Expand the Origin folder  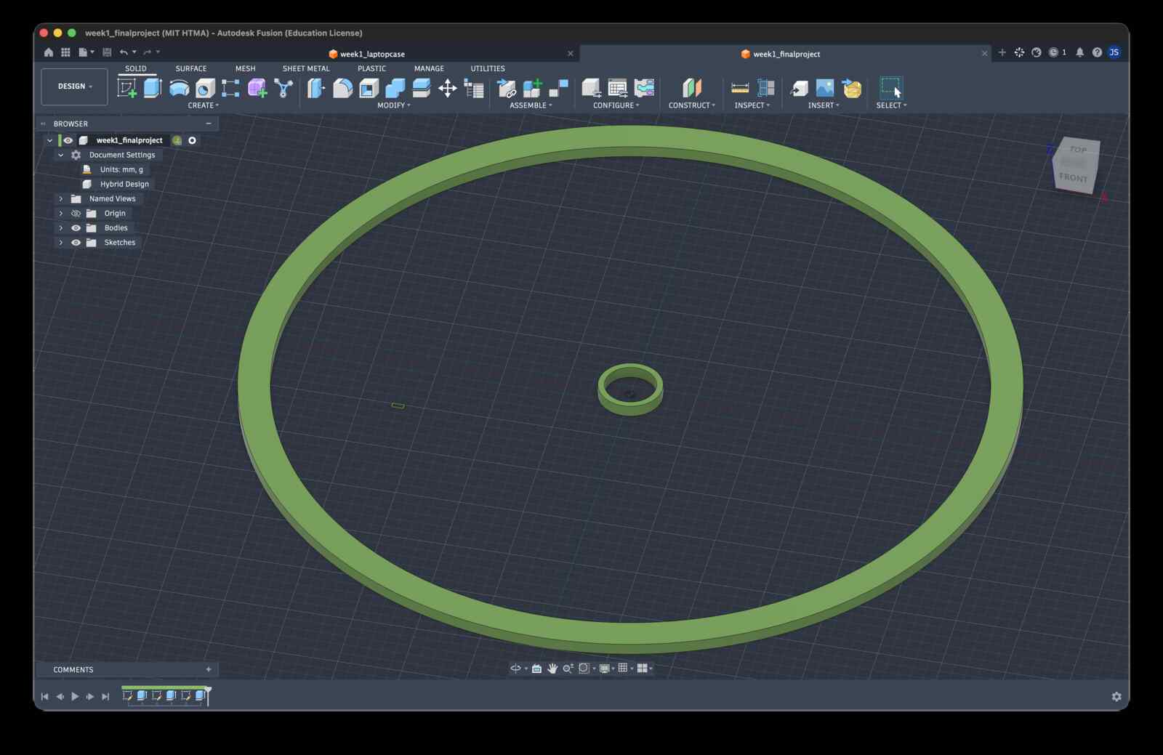coord(61,213)
